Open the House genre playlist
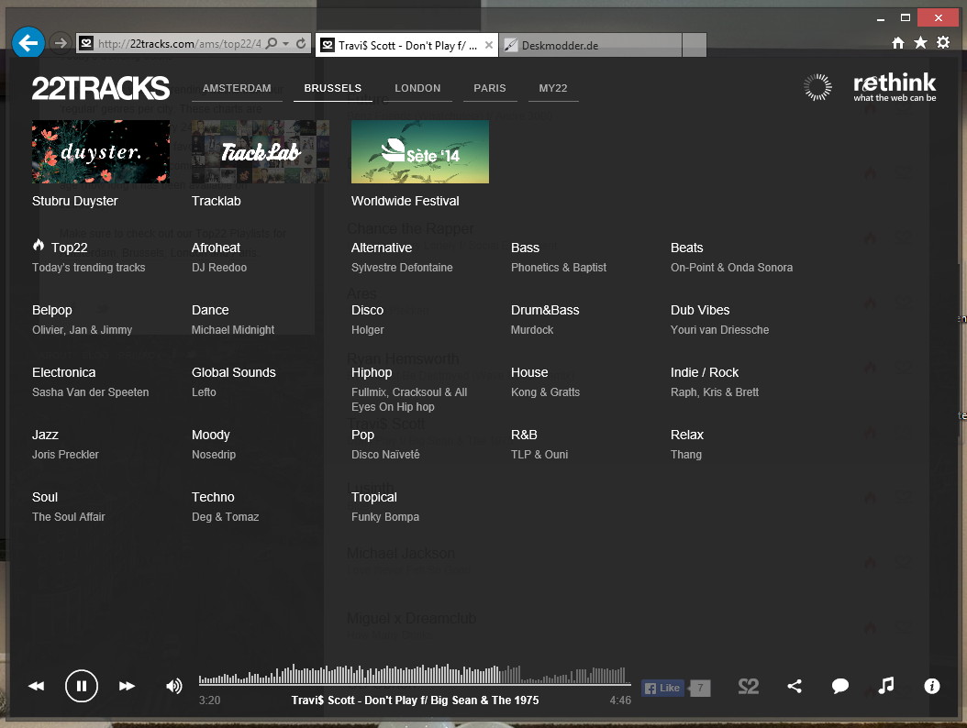This screenshot has height=728, width=967. pyautogui.click(x=529, y=372)
